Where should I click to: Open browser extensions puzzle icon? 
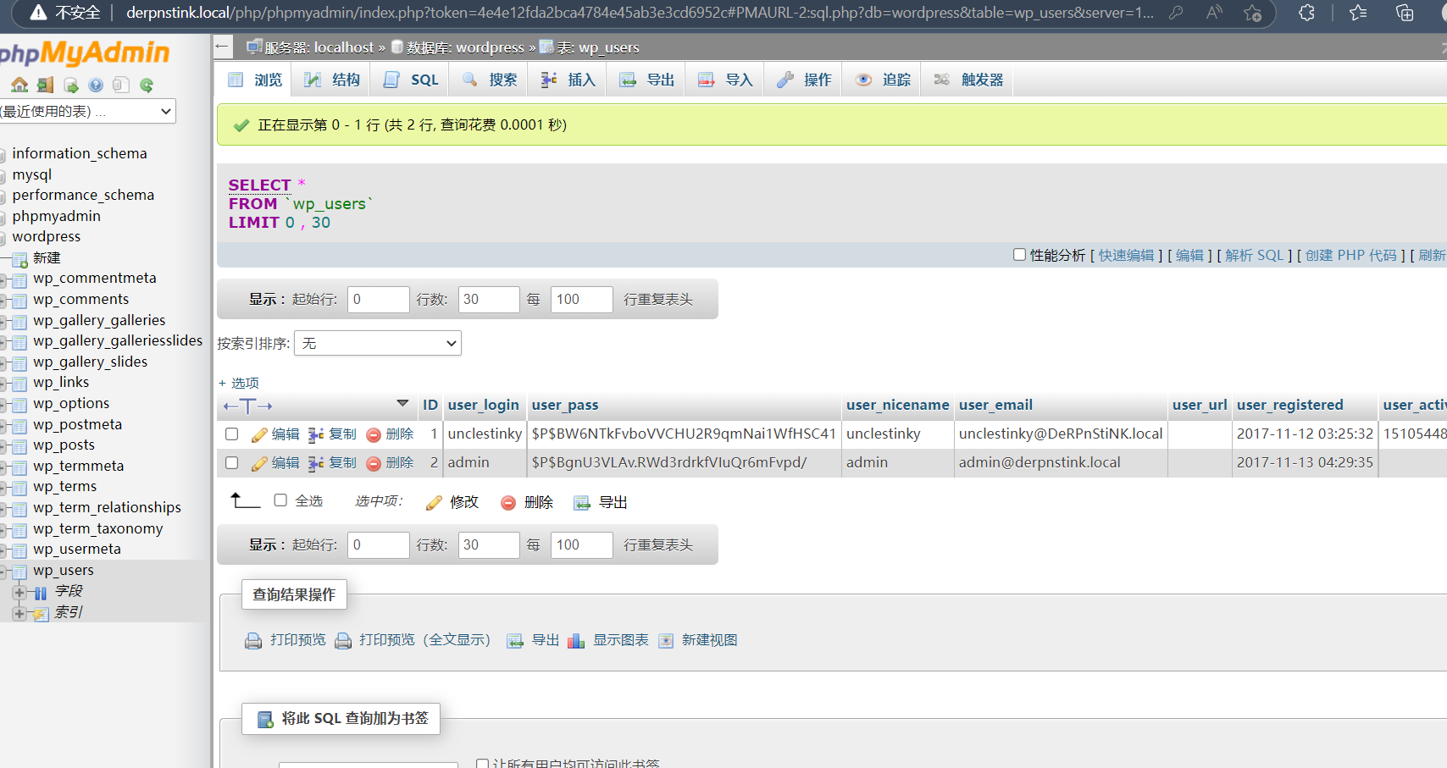point(1307,13)
